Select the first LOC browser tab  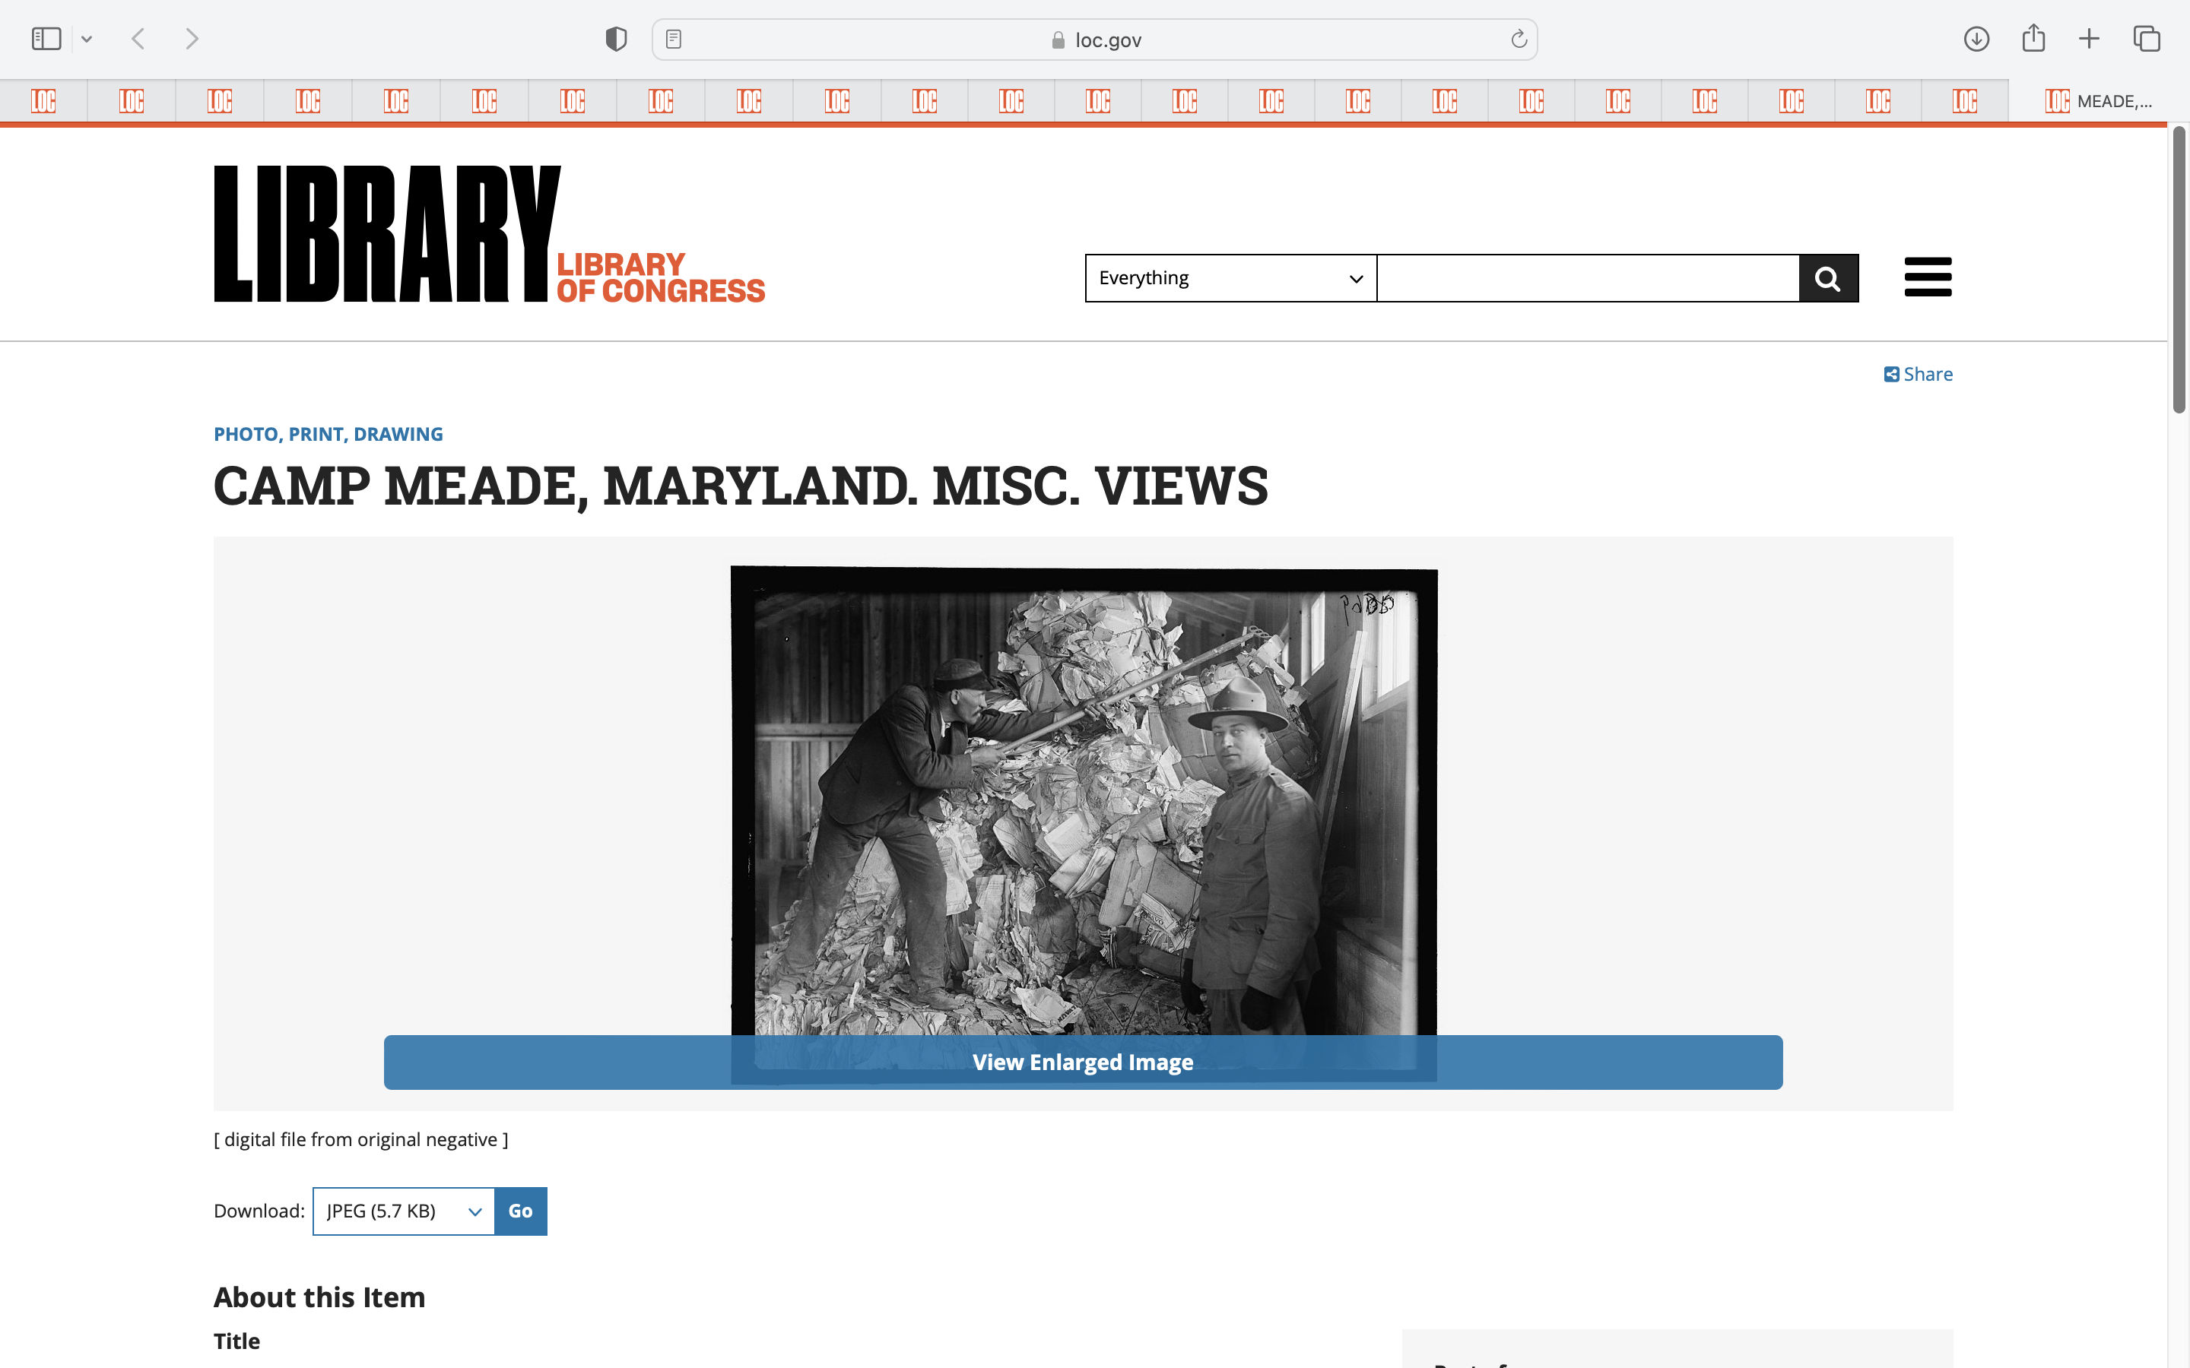43,100
